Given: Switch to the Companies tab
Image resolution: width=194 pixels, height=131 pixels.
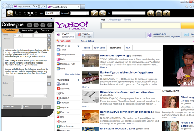Looking at the screenshot, I should point(28,30).
